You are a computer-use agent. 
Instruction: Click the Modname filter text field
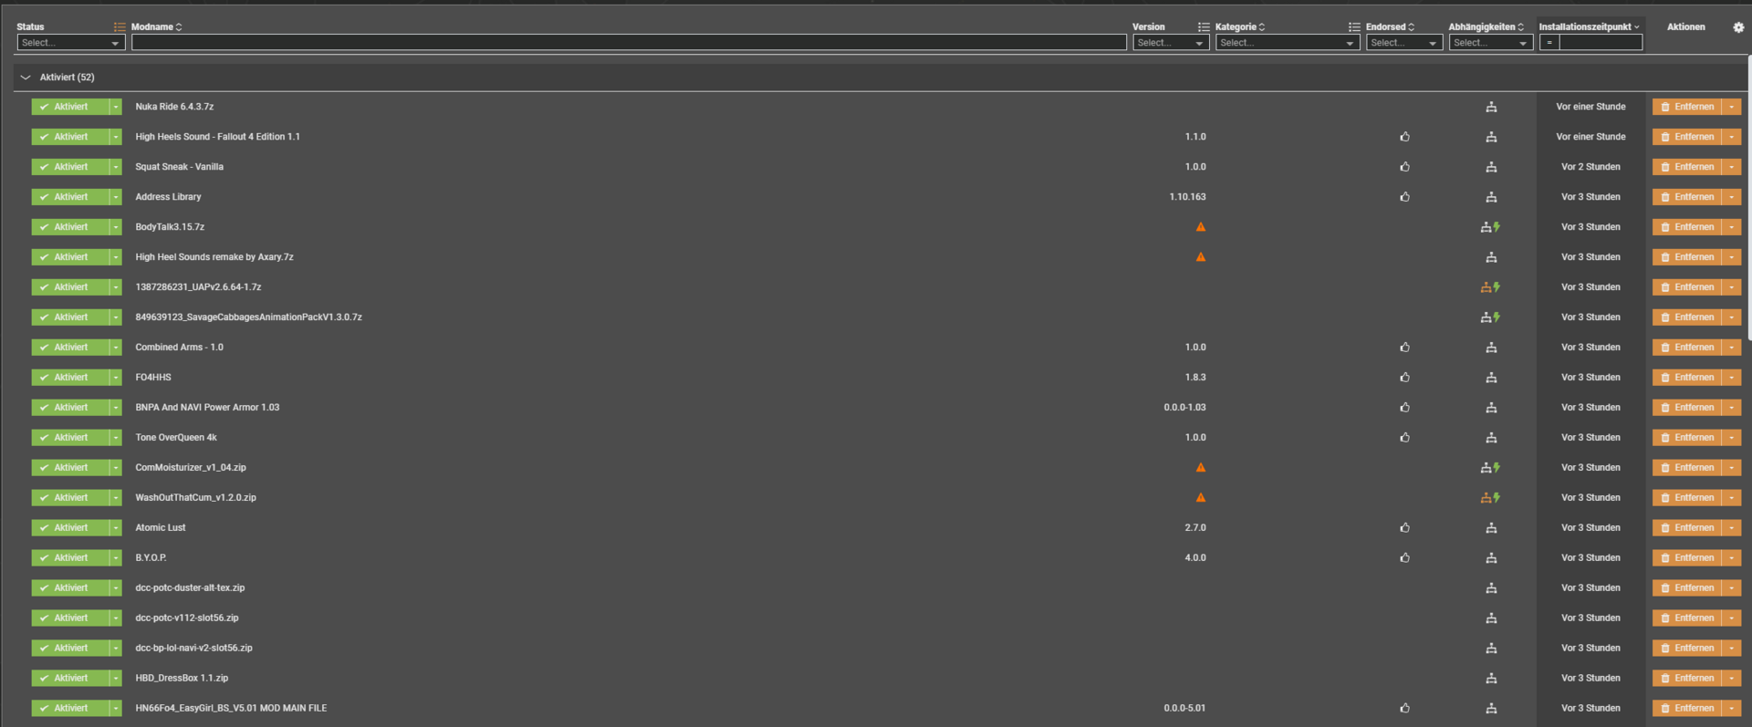click(629, 43)
